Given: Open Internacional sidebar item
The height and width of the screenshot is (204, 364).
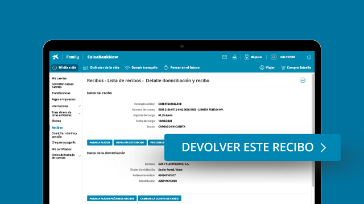Looking at the screenshot, I should click(x=60, y=106).
